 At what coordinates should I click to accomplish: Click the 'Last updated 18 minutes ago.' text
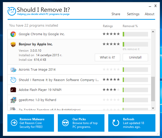tap(134, 125)
